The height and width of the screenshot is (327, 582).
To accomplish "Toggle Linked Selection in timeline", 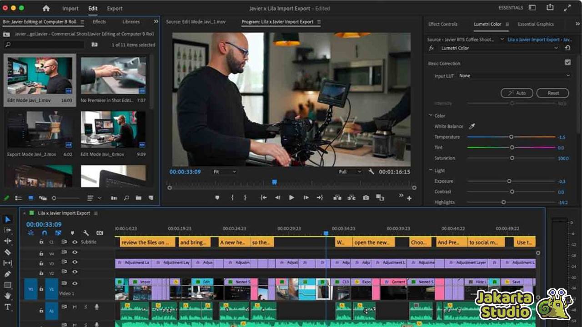I will (58, 233).
